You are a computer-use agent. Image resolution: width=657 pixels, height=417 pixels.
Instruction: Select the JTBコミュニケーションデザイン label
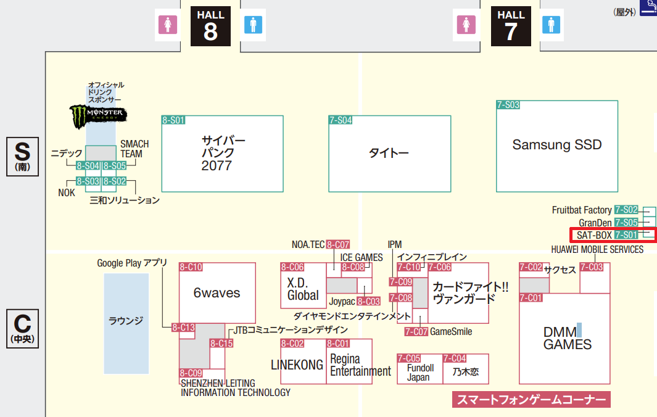(291, 330)
